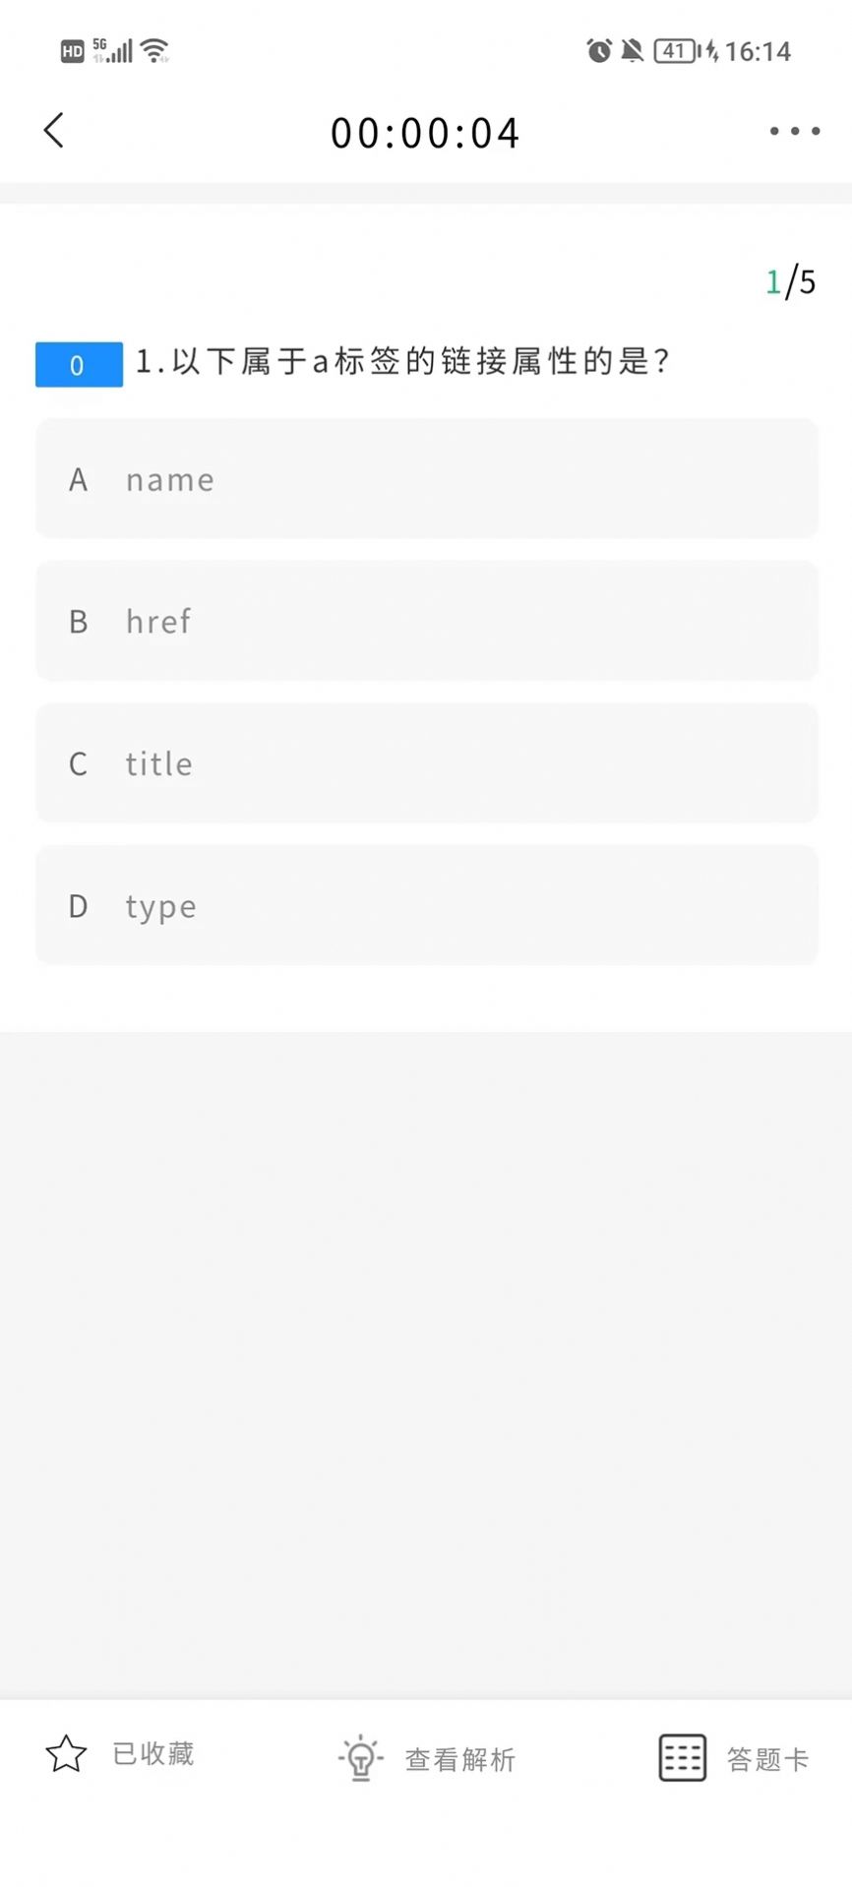This screenshot has height=1887, width=852.
Task: Tap the star favorite icon
Action: (x=66, y=1754)
